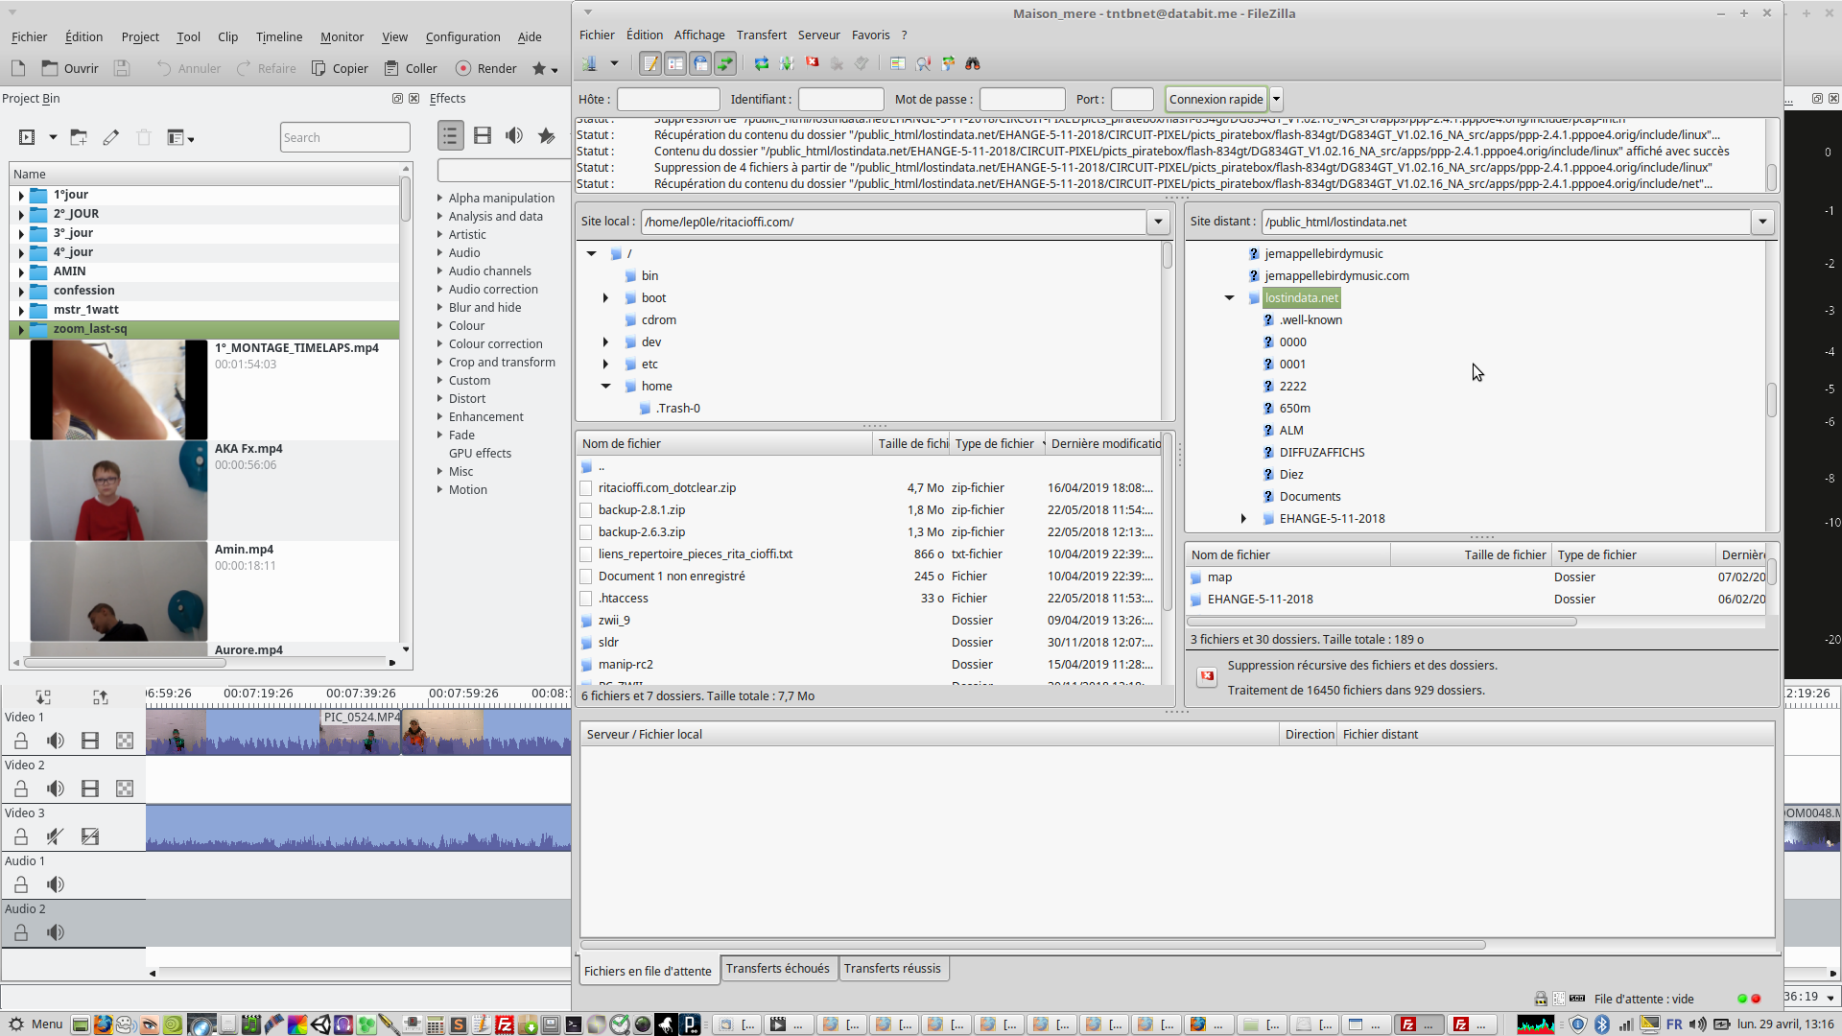Screen dimensions: 1842x1036
Task: Check the backup-2.8.1.zip file checkbox
Action: point(586,510)
